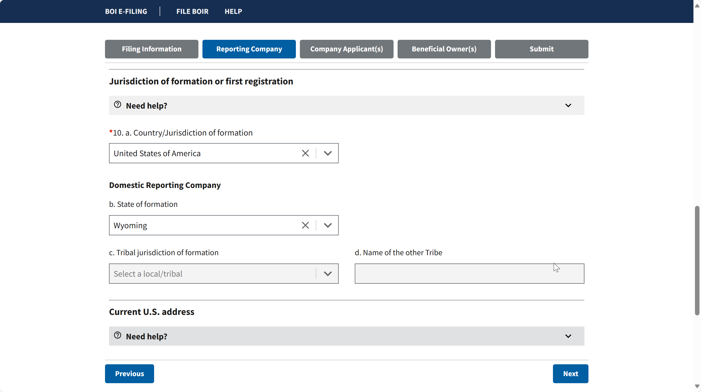This screenshot has width=701, height=392.
Task: Click help circle icon under Jurisdiction heading
Action: pyautogui.click(x=118, y=105)
